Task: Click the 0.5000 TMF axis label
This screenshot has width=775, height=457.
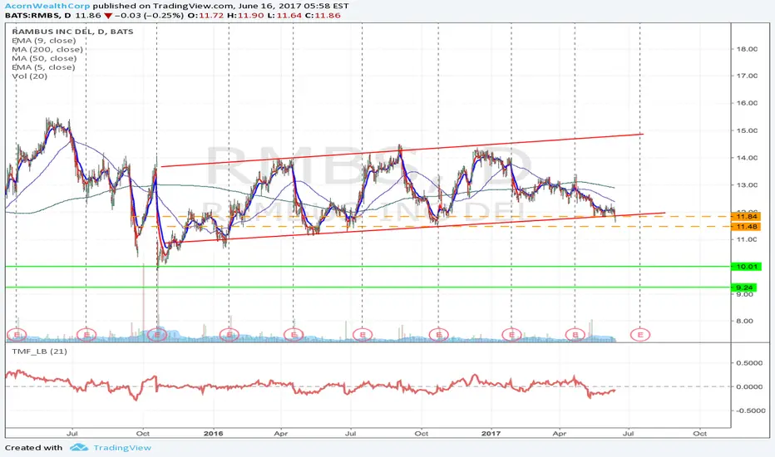Action: (x=749, y=362)
